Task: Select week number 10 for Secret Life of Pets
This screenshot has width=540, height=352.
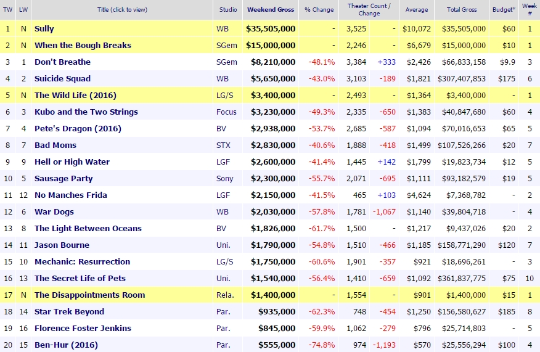Action: pos(530,278)
